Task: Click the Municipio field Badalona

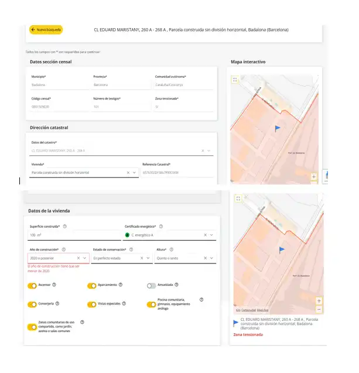Action: (60, 85)
